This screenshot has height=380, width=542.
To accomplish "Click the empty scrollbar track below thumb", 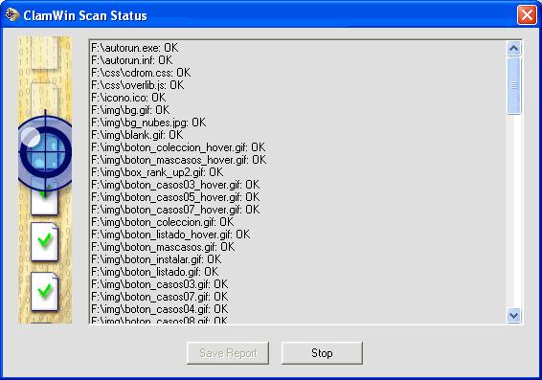I will [513, 211].
